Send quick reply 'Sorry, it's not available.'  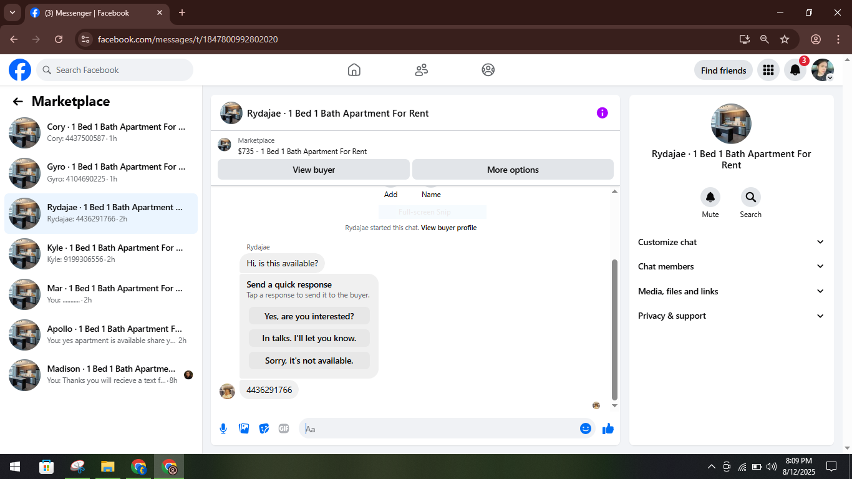click(309, 360)
